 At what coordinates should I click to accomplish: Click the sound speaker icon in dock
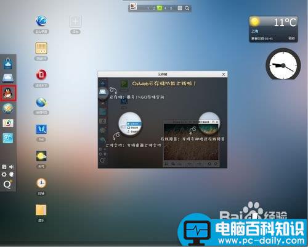[x=11, y=167]
